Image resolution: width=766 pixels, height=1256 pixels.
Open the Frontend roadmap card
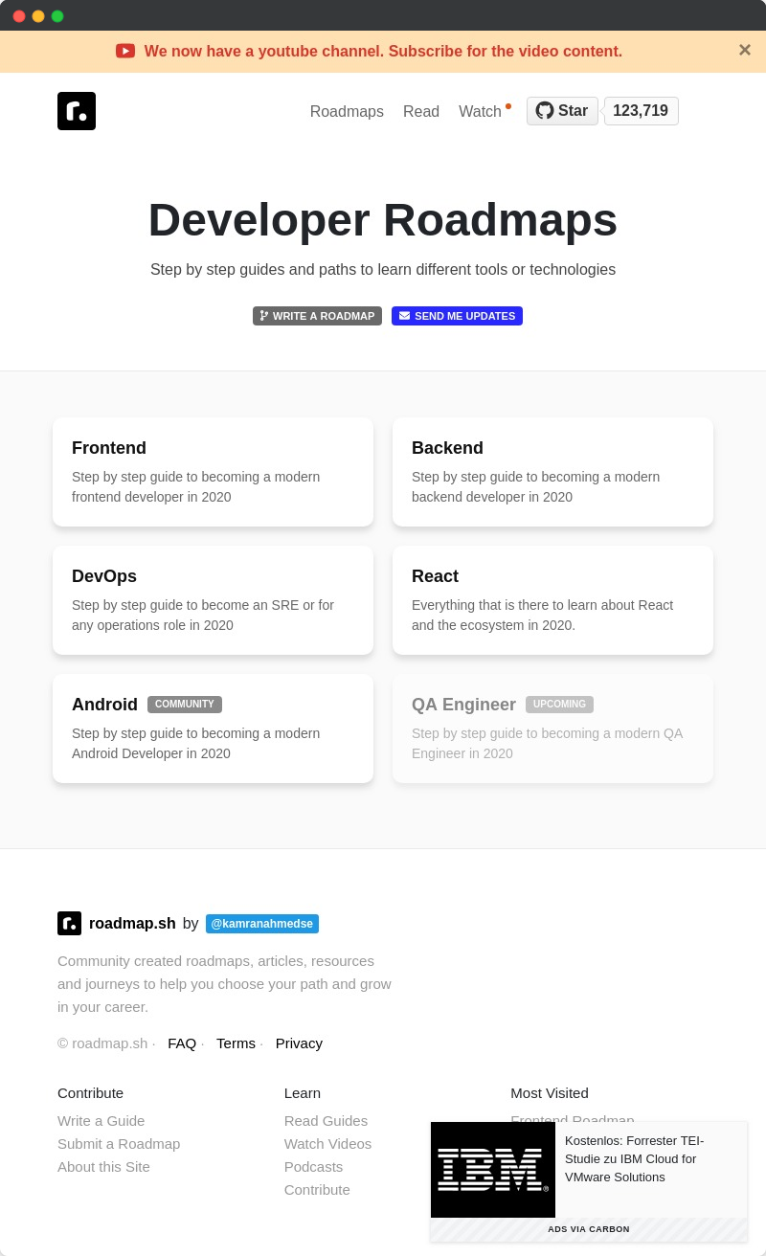tap(213, 471)
